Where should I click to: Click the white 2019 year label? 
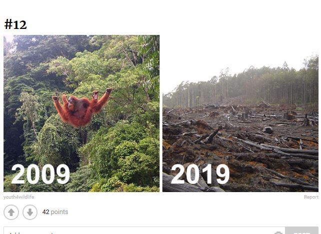(x=200, y=174)
